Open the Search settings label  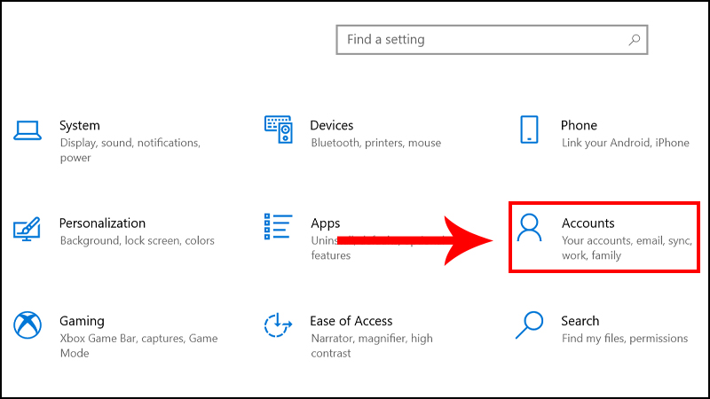[x=580, y=320]
